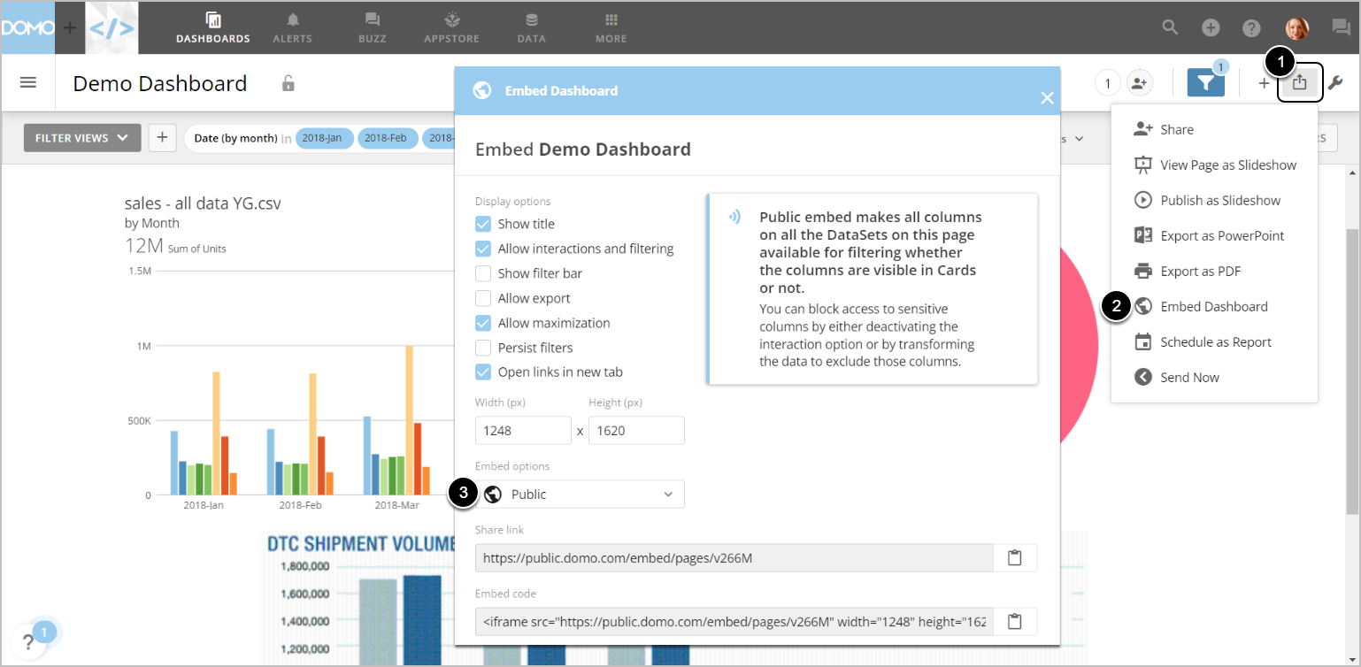
Task: Select Send Now menu item
Action: pos(1214,377)
